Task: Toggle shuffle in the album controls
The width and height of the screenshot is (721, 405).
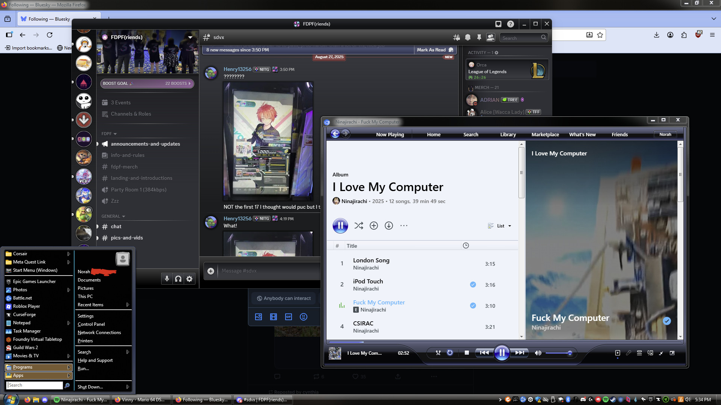Action: 358,226
